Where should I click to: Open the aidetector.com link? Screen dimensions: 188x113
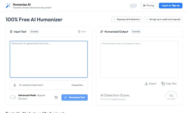click(118, 99)
